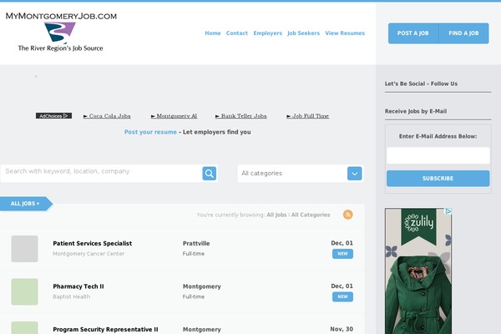501x334 pixels.
Task: Click the All Jobs browsing link
Action: click(276, 215)
